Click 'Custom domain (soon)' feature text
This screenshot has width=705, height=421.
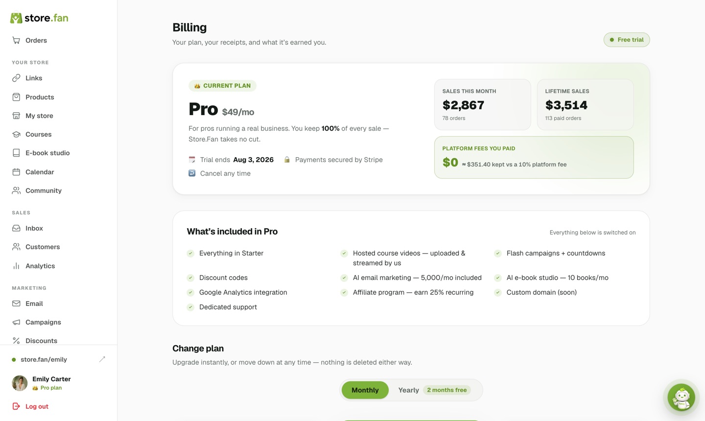click(541, 293)
